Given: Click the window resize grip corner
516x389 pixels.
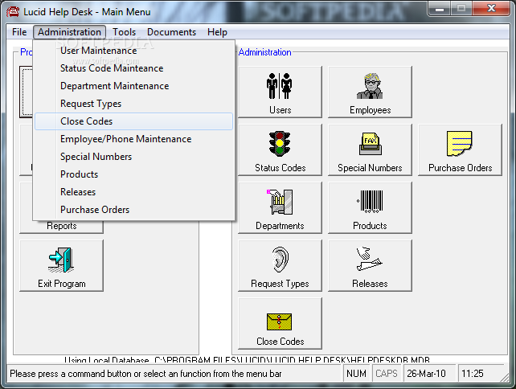Looking at the screenshot, I should 506,377.
